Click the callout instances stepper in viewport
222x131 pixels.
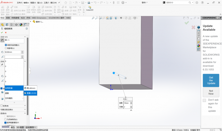pos(131,107)
